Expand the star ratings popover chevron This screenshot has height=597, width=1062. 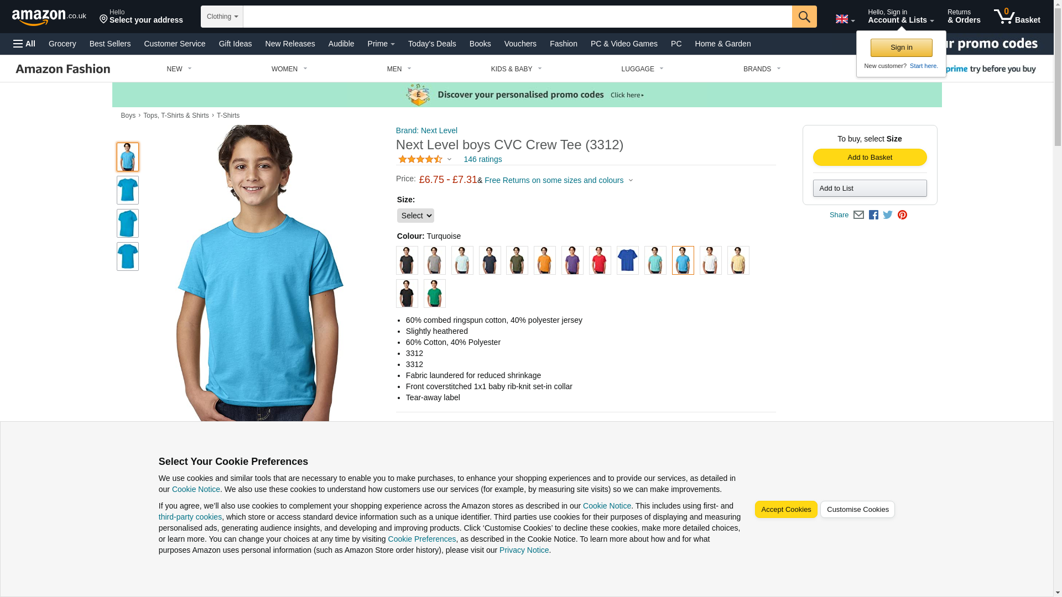pyautogui.click(x=449, y=159)
